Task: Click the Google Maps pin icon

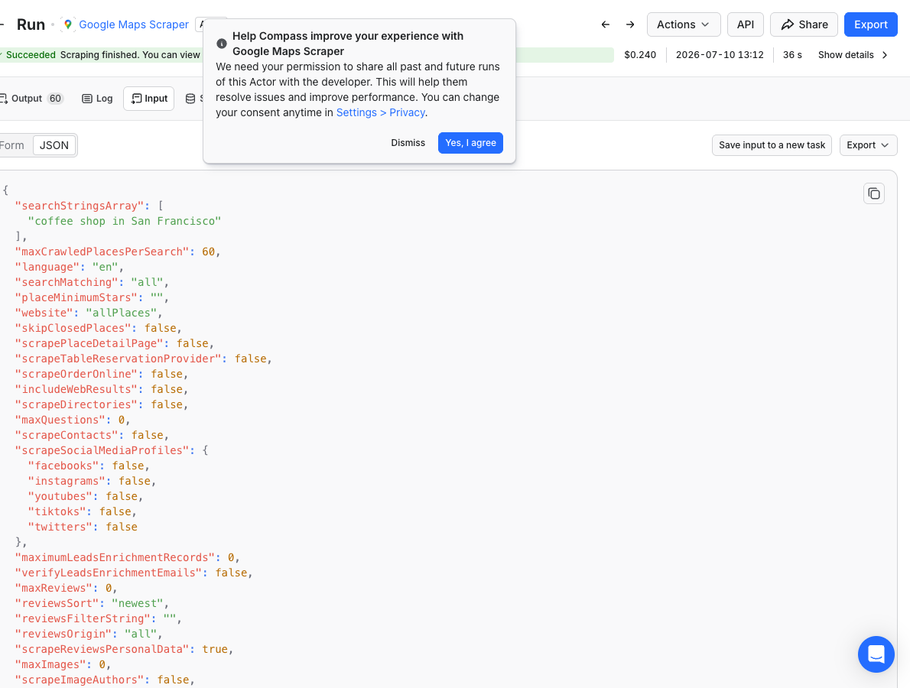Action: (x=68, y=24)
